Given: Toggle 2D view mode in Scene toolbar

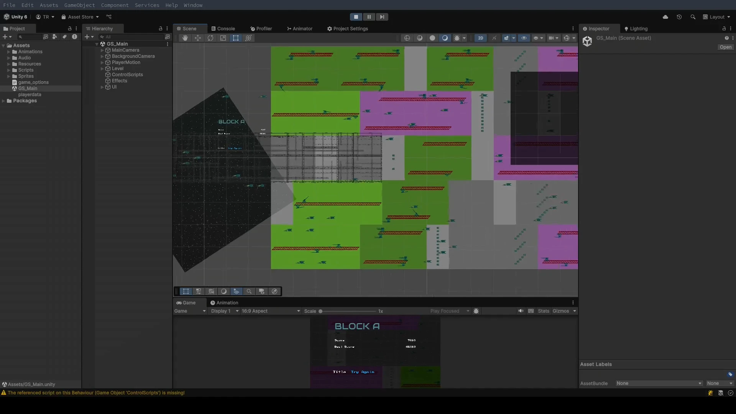Looking at the screenshot, I should point(480,38).
